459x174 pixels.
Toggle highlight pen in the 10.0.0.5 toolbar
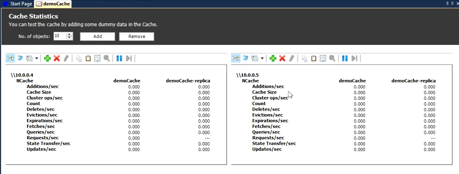click(x=292, y=58)
